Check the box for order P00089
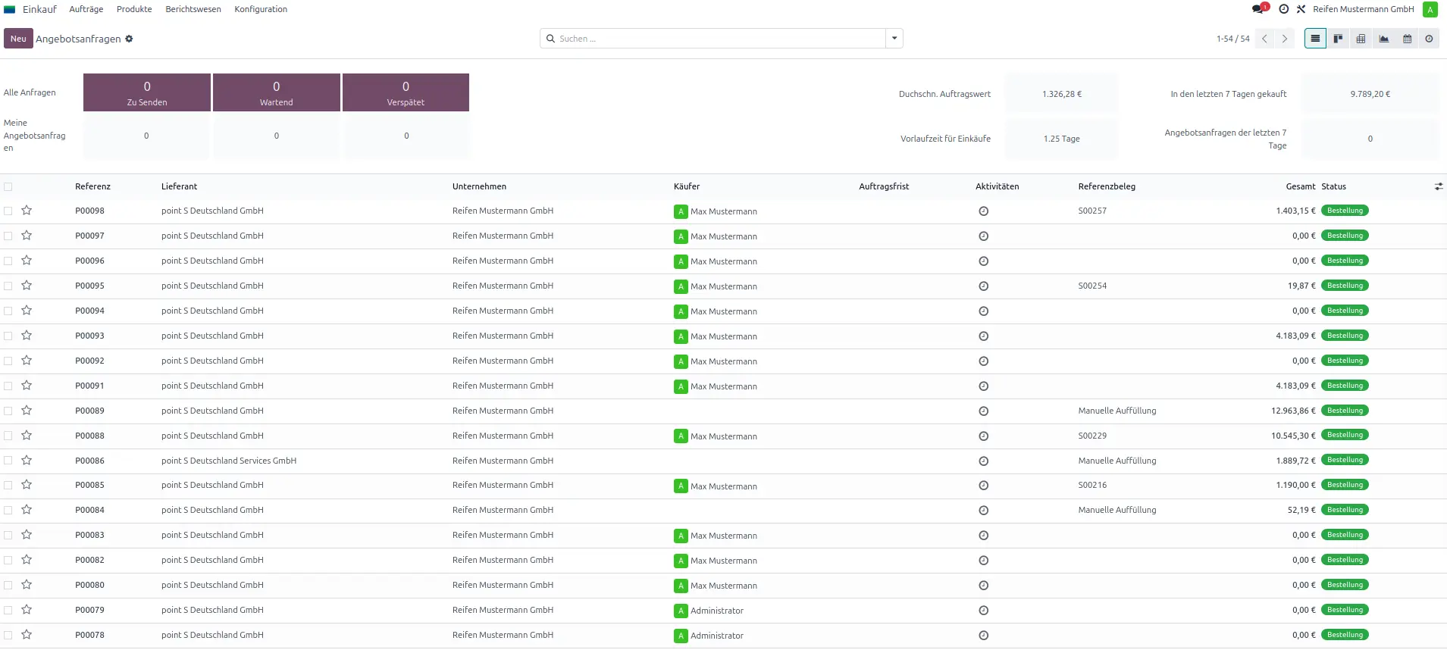1447x650 pixels. pyautogui.click(x=8, y=411)
